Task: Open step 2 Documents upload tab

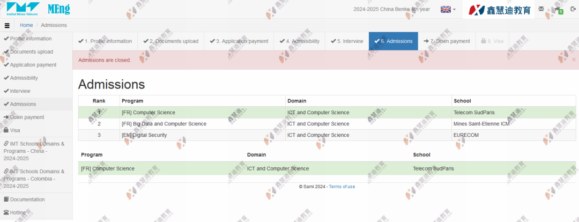Action: [170, 41]
